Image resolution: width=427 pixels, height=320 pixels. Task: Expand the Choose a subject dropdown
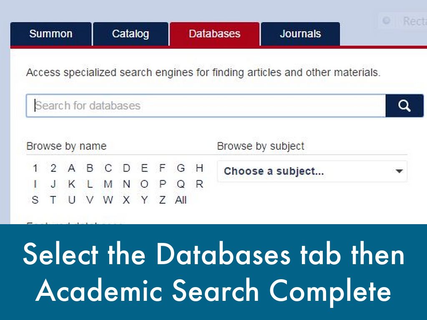311,171
